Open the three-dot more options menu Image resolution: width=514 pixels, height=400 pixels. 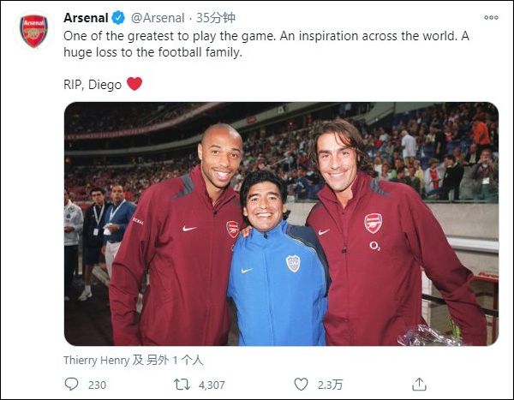pos(490,17)
